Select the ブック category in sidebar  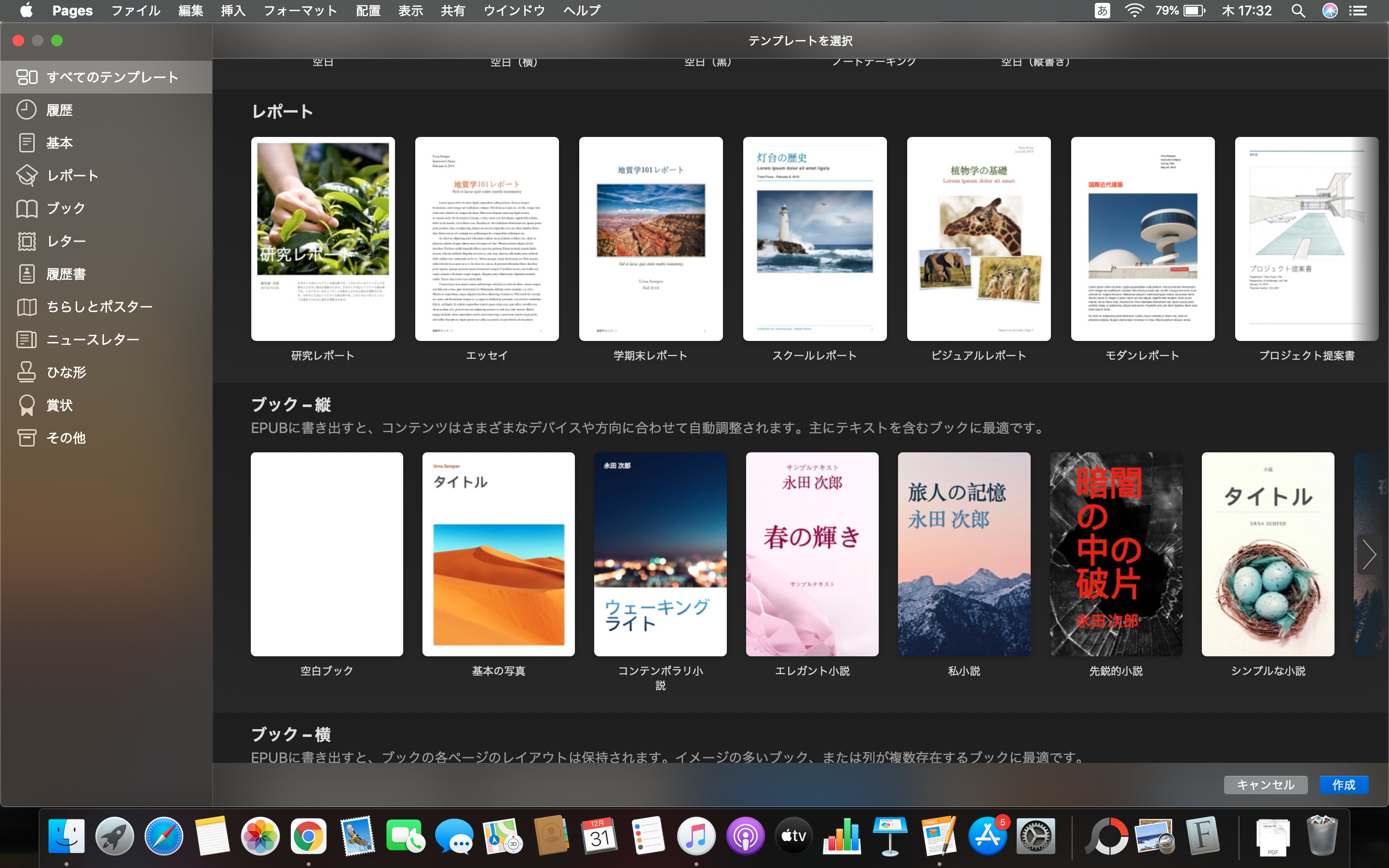click(x=65, y=208)
